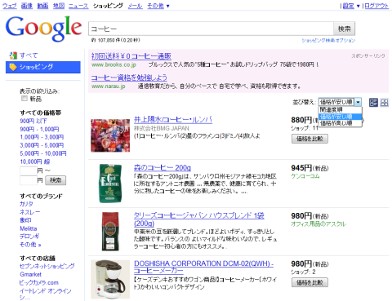
Task: Open ad コーヒー資格を勉強しよう
Action: (129, 77)
